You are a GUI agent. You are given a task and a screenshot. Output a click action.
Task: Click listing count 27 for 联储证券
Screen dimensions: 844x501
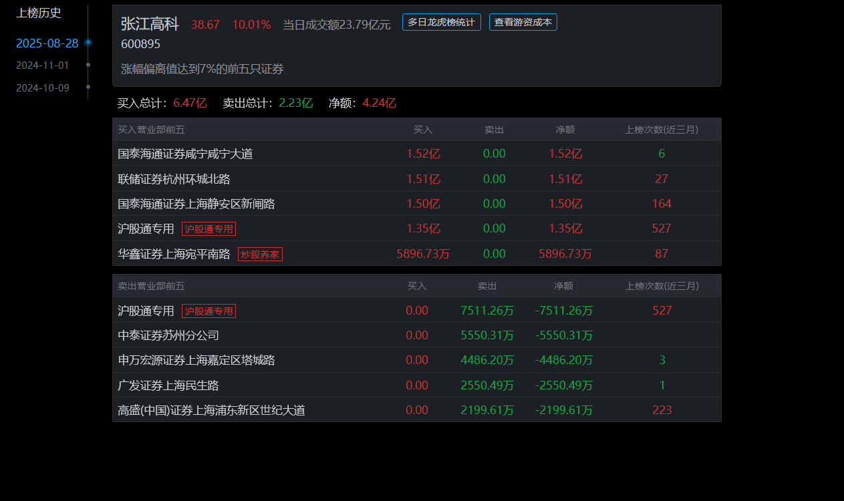tap(662, 179)
